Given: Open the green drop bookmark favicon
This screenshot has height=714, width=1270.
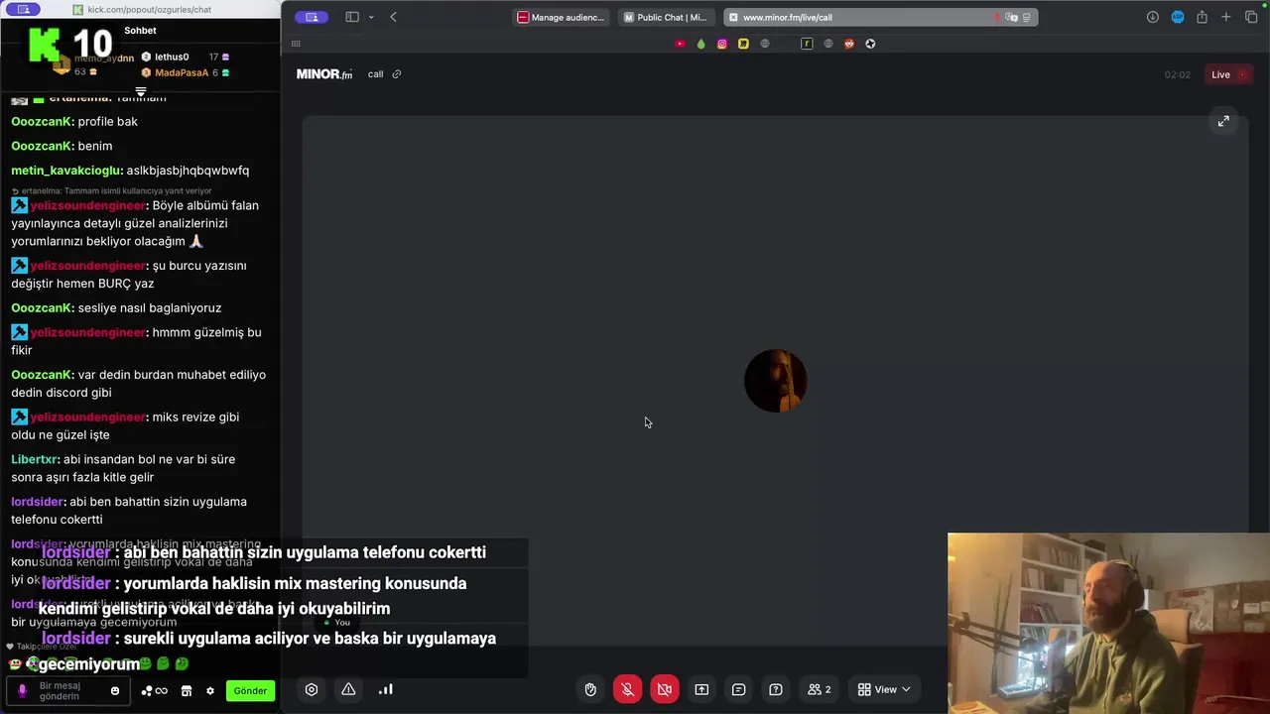Looking at the screenshot, I should point(700,44).
